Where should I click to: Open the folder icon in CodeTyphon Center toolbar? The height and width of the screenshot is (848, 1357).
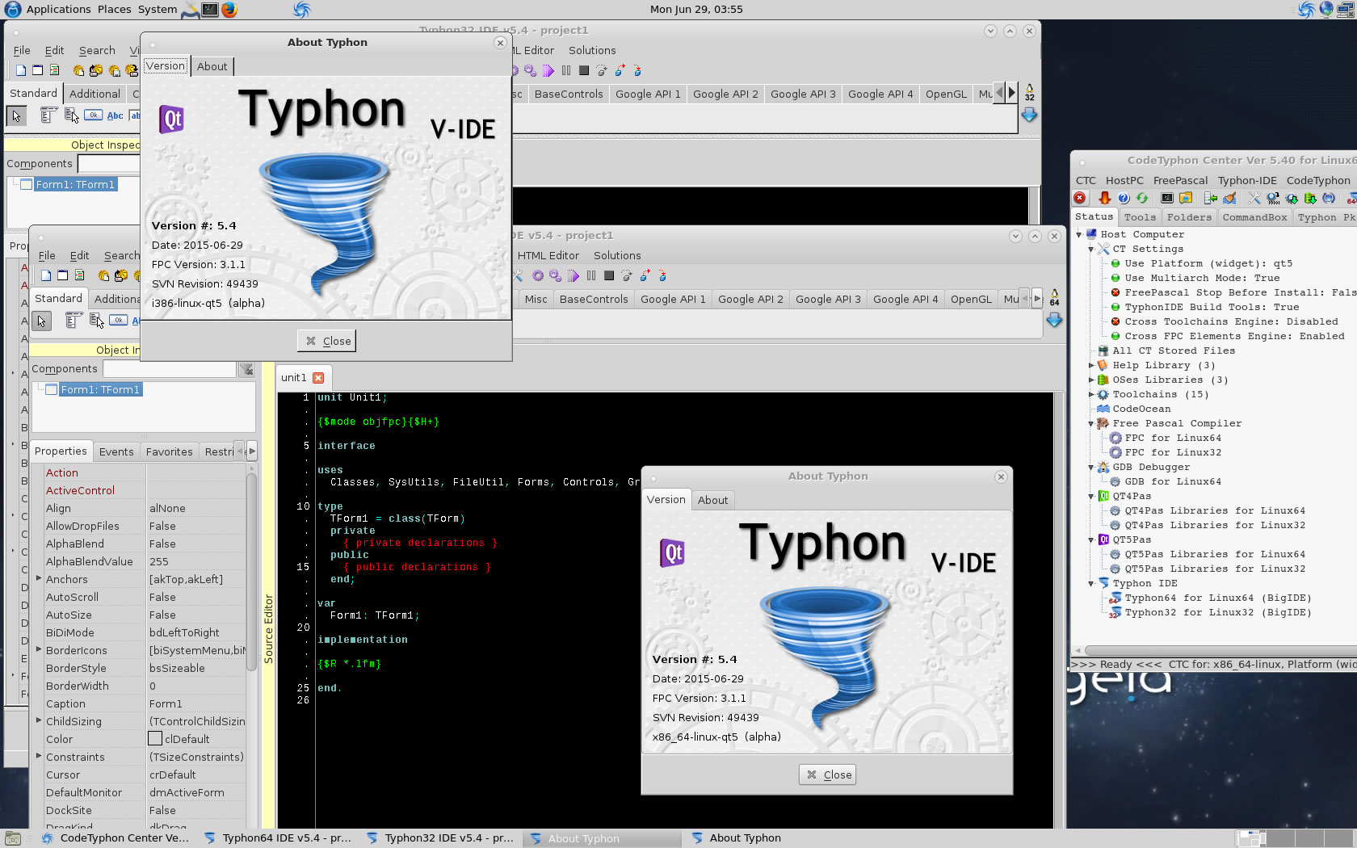coord(1186,198)
